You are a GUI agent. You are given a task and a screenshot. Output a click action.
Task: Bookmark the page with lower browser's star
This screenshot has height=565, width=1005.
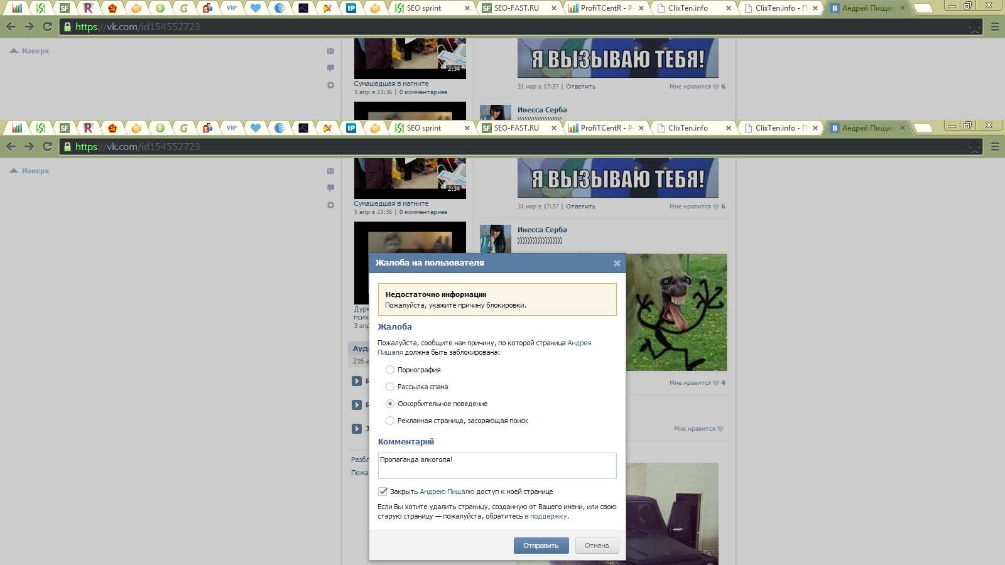click(974, 147)
